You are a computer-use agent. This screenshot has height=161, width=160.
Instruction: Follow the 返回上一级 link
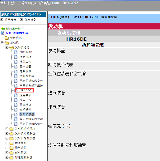[x=13, y=29]
